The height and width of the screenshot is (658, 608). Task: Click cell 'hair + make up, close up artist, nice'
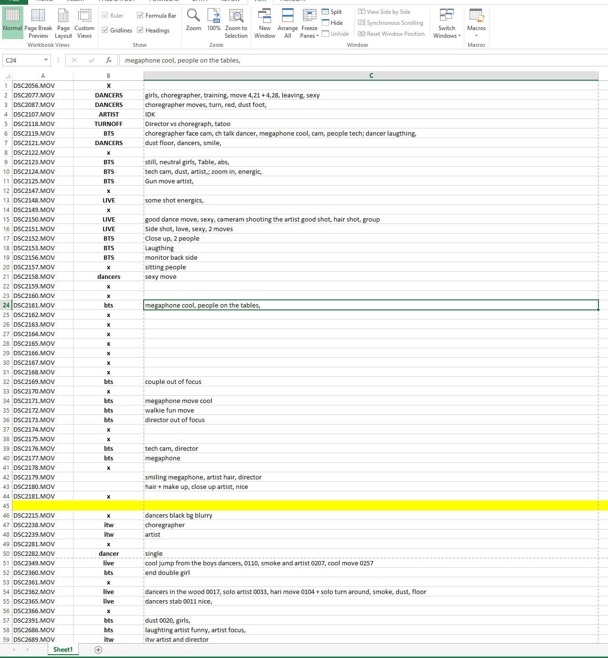point(371,487)
